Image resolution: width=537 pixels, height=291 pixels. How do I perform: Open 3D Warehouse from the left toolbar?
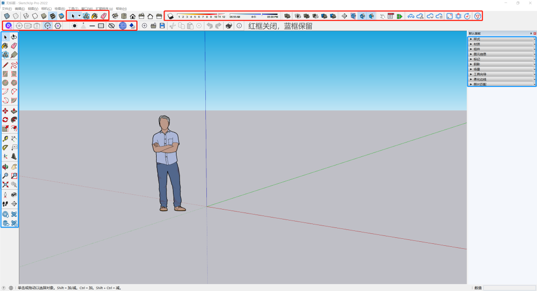coord(5,215)
